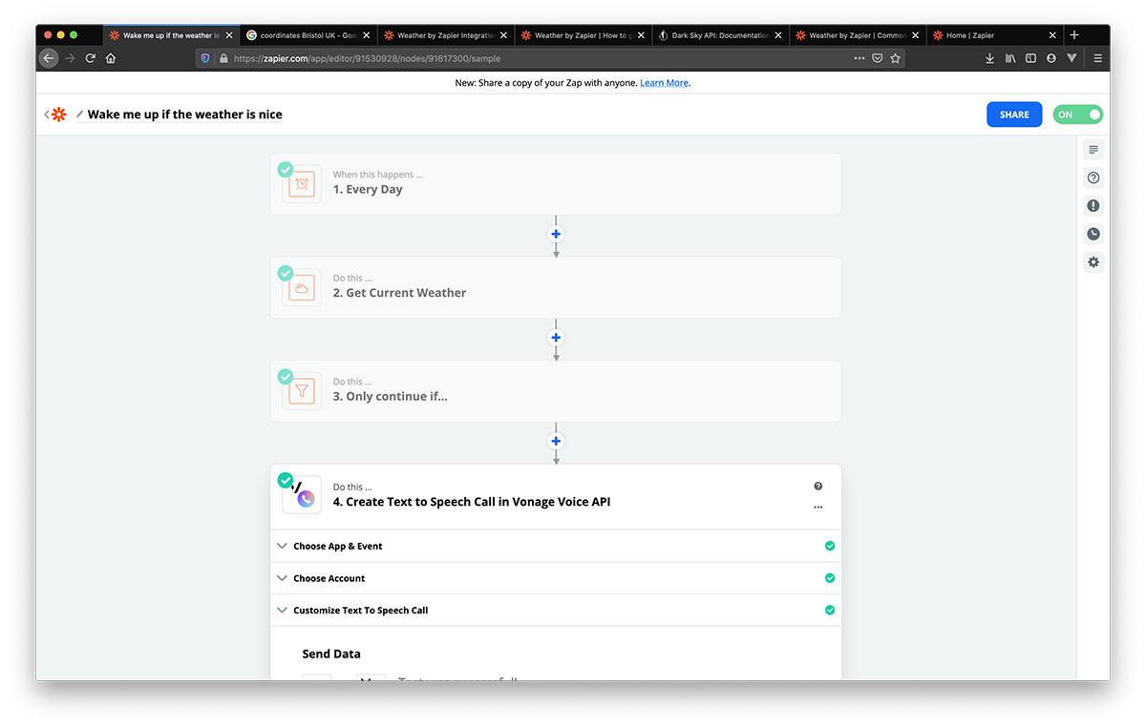Image resolution: width=1146 pixels, height=728 pixels.
Task: Go back using the arrow beside the Zapier logo
Action: 46,114
